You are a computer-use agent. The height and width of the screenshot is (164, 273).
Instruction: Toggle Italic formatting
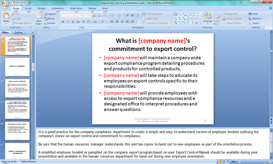[x=68, y=22]
